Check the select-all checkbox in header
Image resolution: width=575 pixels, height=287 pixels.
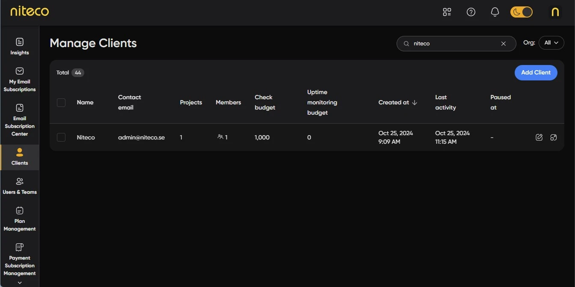pyautogui.click(x=61, y=103)
